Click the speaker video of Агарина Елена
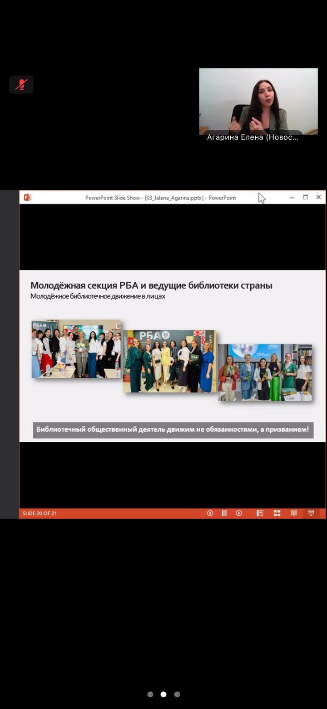 click(x=258, y=100)
